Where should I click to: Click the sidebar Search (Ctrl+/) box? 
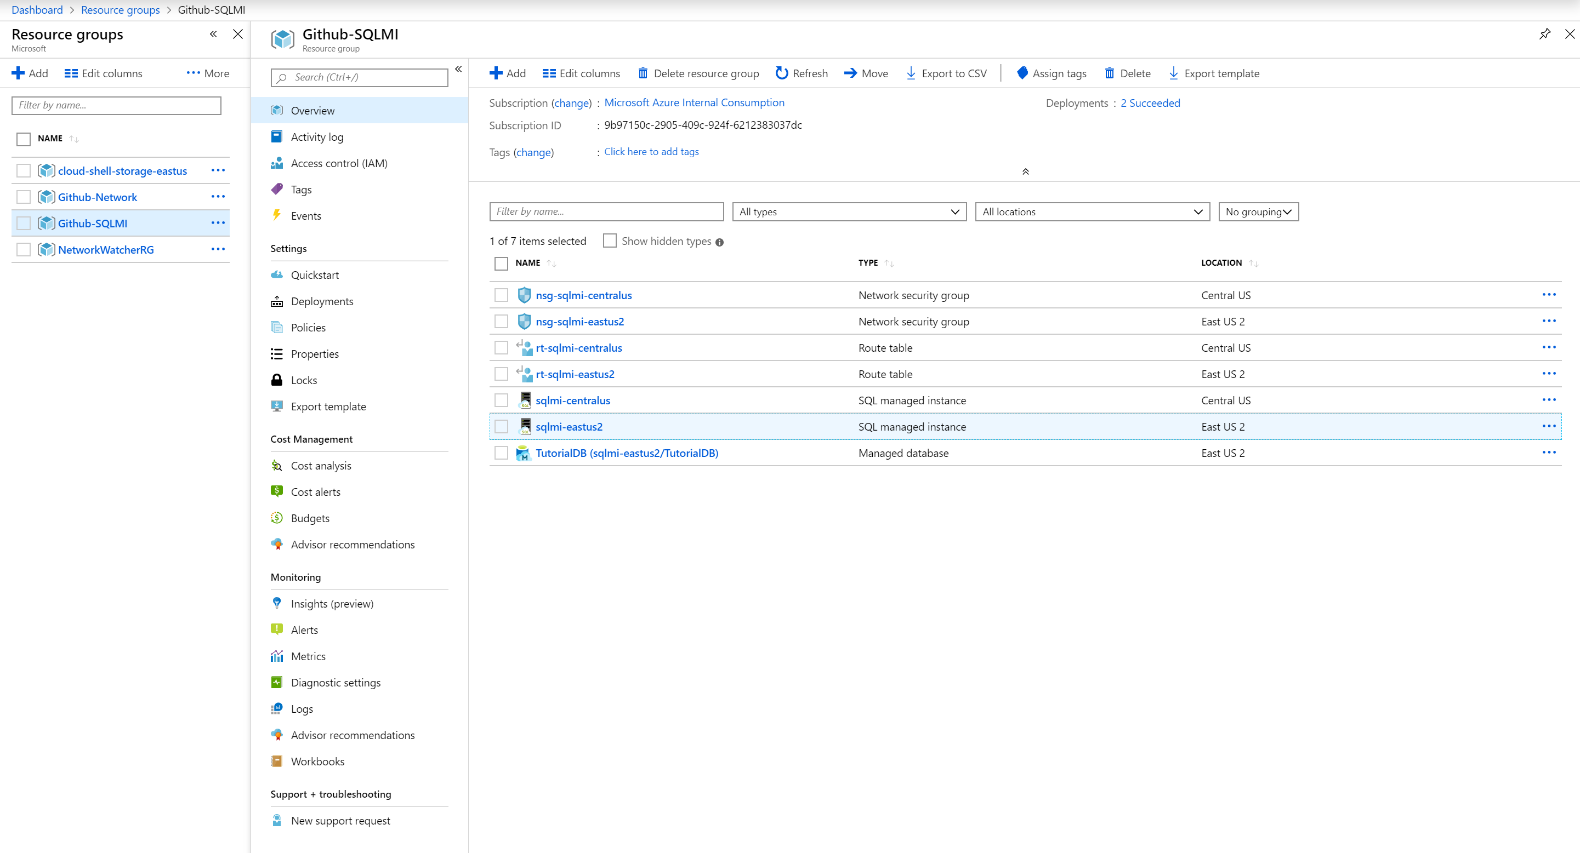(359, 77)
